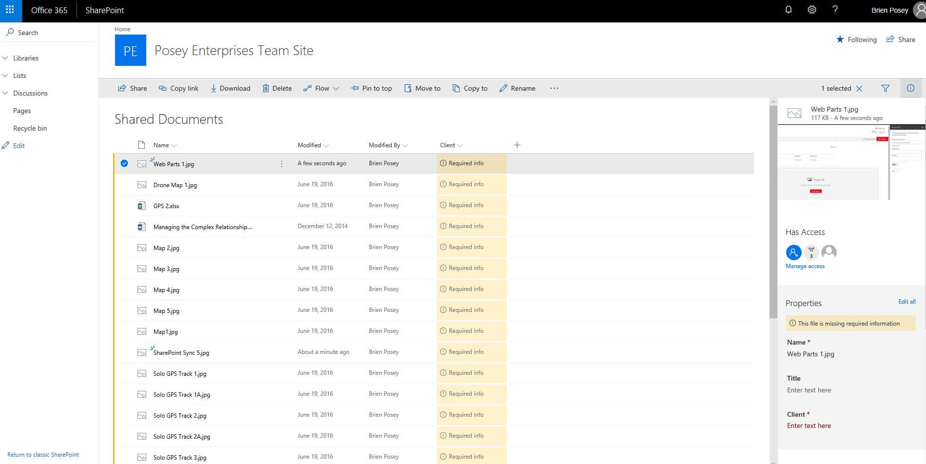Open the Modified By column dropdown
This screenshot has height=464, width=926.
tap(388, 145)
